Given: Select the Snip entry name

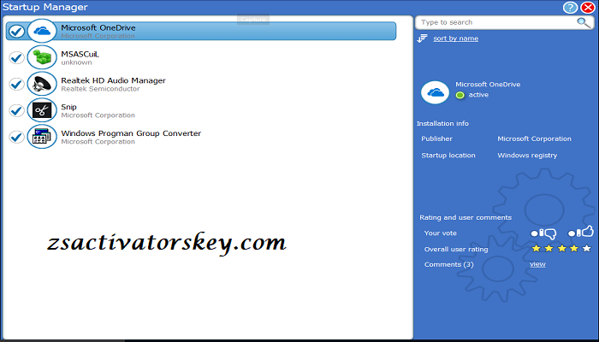Looking at the screenshot, I should point(68,107).
